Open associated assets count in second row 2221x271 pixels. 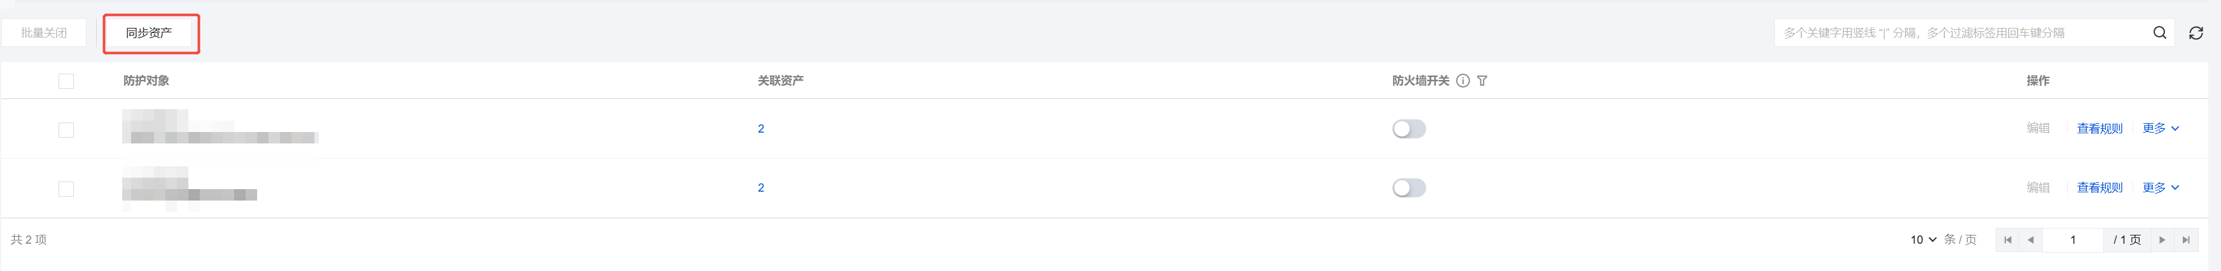click(x=760, y=188)
